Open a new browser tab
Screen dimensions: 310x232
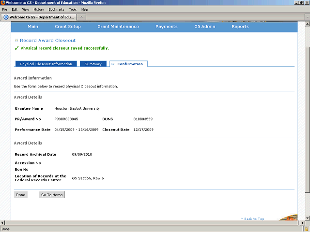tap(81, 17)
